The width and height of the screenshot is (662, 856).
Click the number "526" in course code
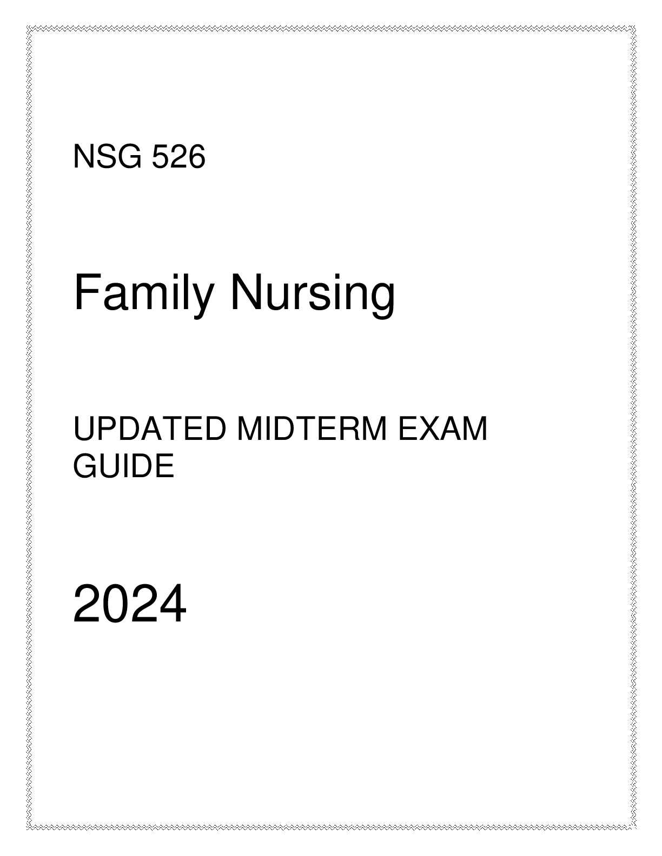tap(179, 157)
